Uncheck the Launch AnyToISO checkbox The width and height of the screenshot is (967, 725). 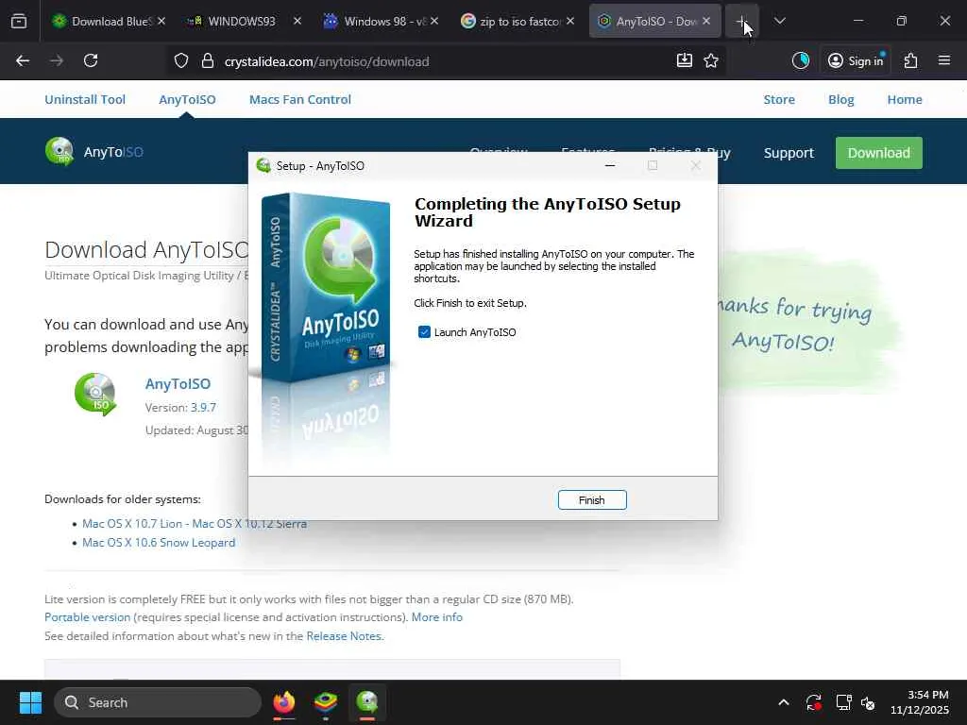[x=424, y=332]
